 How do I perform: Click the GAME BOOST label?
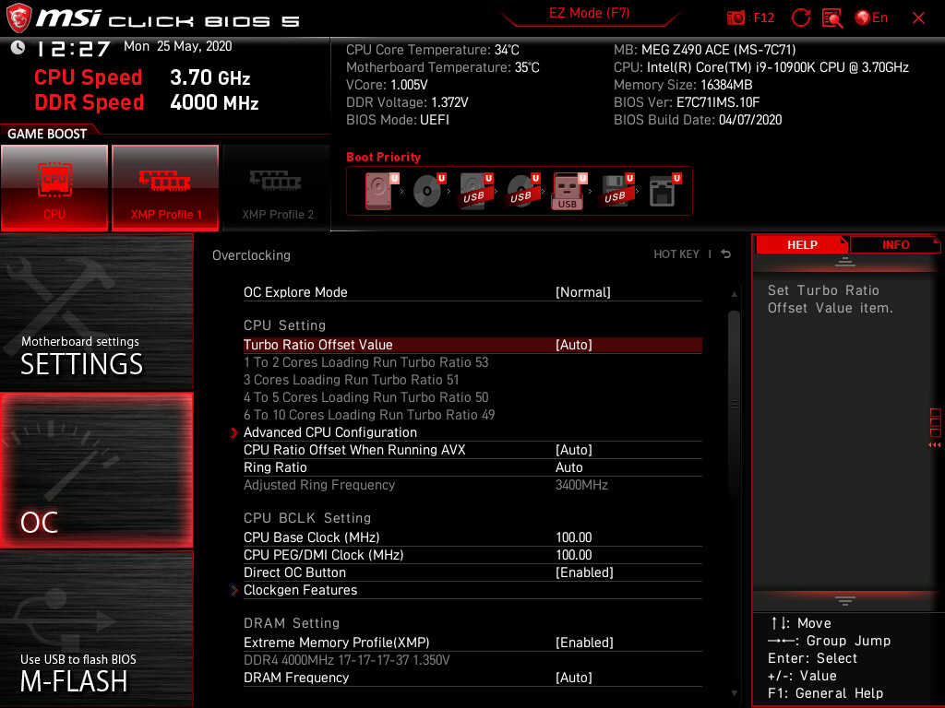click(47, 134)
